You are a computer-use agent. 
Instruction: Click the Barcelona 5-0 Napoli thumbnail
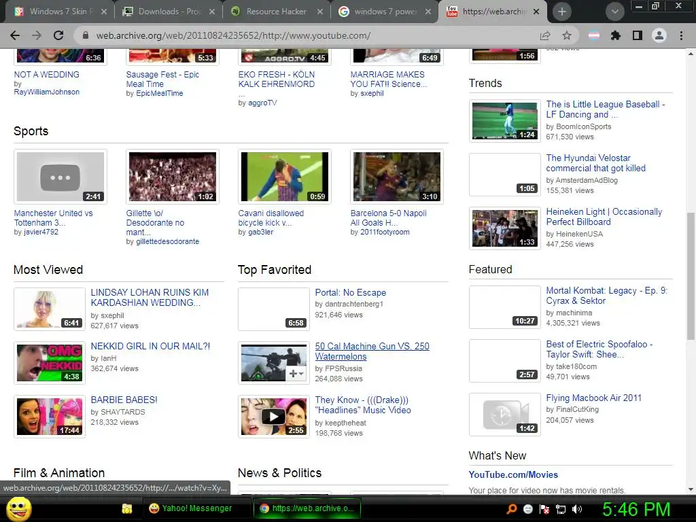tap(397, 177)
